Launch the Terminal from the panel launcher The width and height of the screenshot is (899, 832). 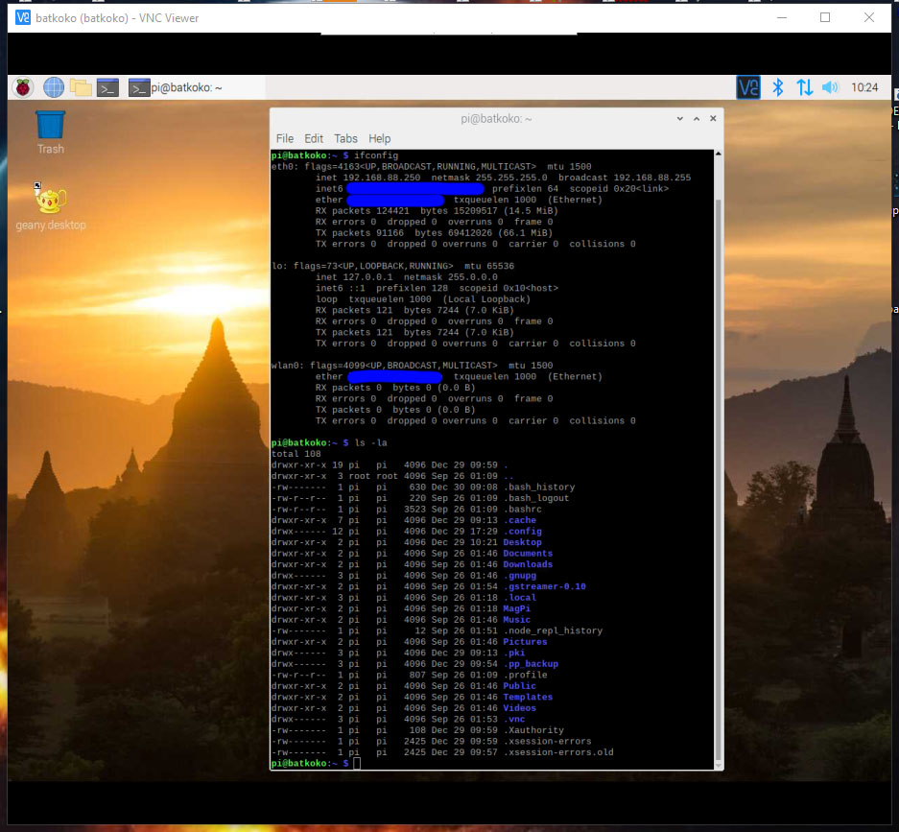click(107, 87)
